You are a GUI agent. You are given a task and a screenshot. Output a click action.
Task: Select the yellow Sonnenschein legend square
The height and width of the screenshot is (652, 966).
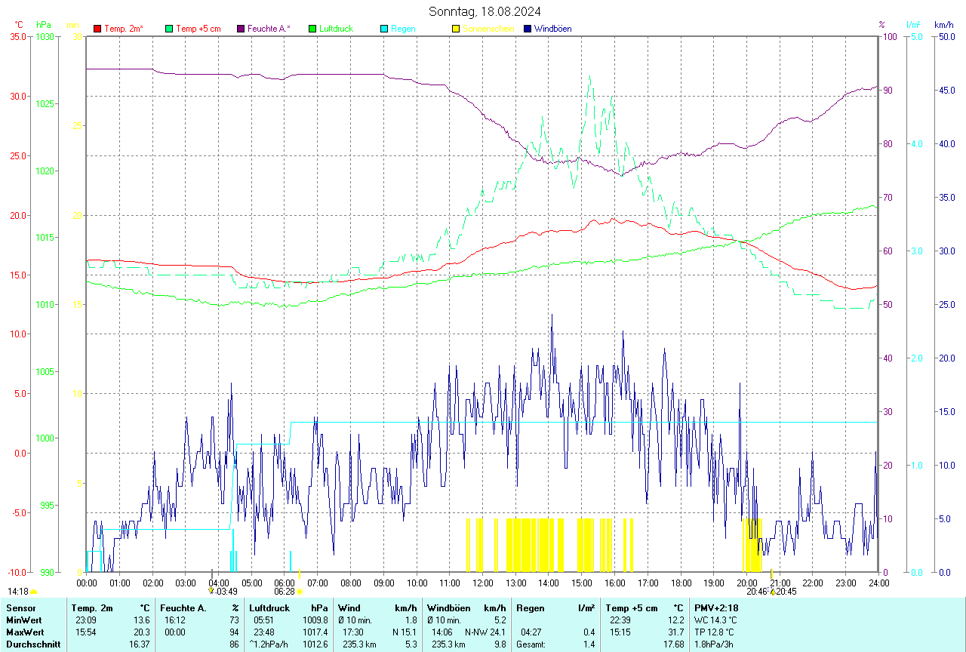tap(456, 29)
